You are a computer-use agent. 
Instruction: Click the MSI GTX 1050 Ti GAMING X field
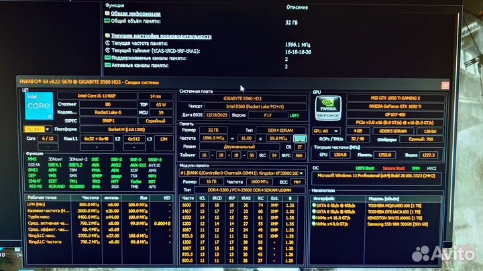[396, 98]
